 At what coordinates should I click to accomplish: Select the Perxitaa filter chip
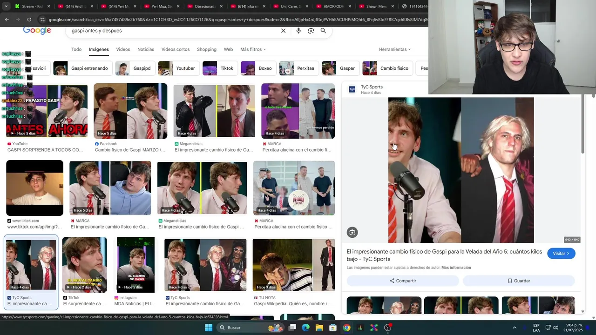pyautogui.click(x=298, y=68)
